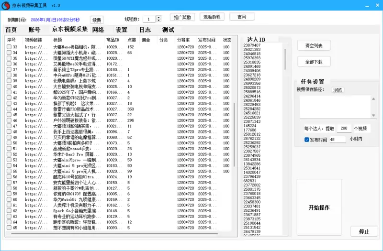Open the 日志 tab
The width and height of the screenshot is (383, 251).
point(145,30)
